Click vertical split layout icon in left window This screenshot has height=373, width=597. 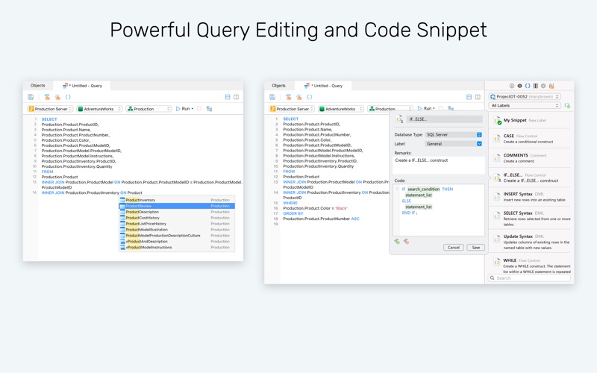point(236,97)
